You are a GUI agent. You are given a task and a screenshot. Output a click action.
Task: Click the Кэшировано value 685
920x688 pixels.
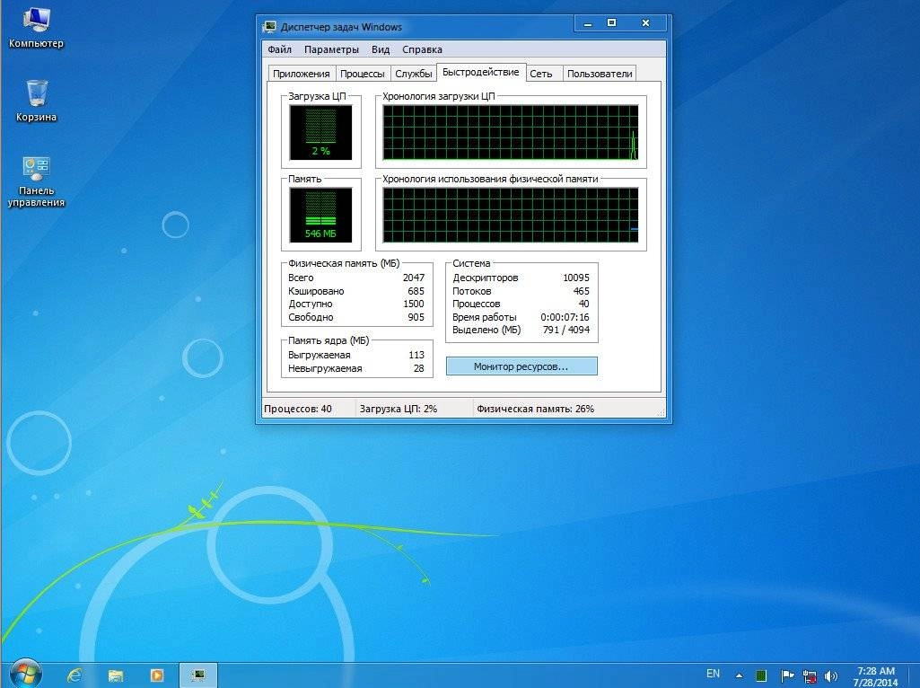[416, 291]
